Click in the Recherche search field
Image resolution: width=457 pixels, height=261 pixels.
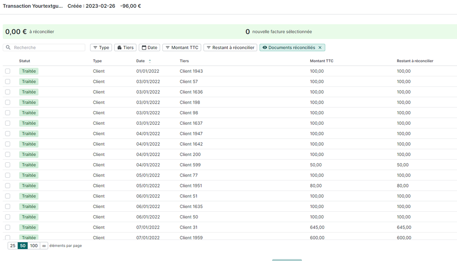coord(48,48)
